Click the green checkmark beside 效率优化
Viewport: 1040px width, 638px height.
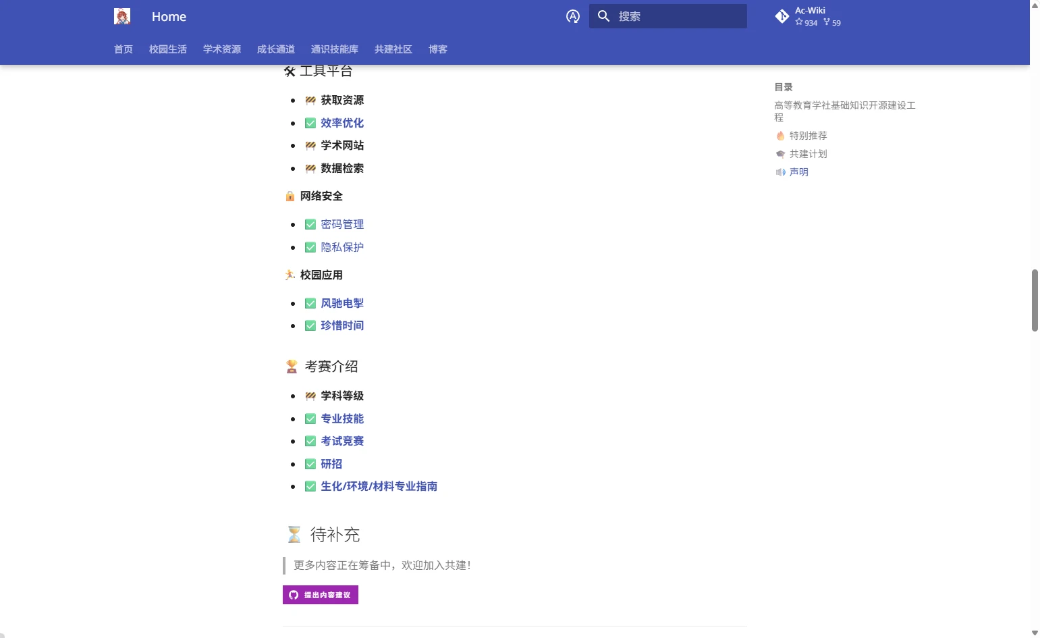[x=310, y=123]
